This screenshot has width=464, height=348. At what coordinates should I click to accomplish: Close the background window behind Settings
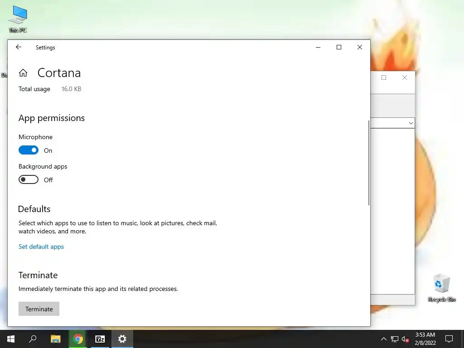(405, 77)
